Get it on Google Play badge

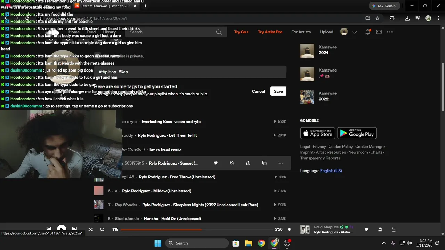pyautogui.click(x=357, y=133)
